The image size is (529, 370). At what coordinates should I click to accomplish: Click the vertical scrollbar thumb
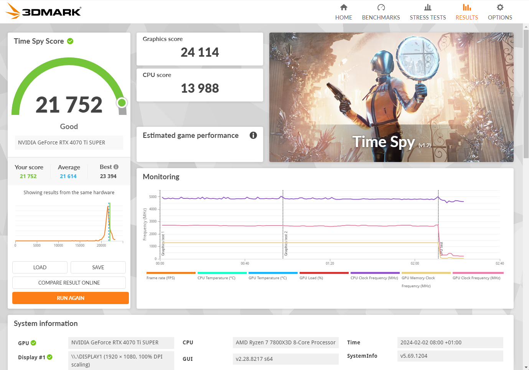pos(526,94)
